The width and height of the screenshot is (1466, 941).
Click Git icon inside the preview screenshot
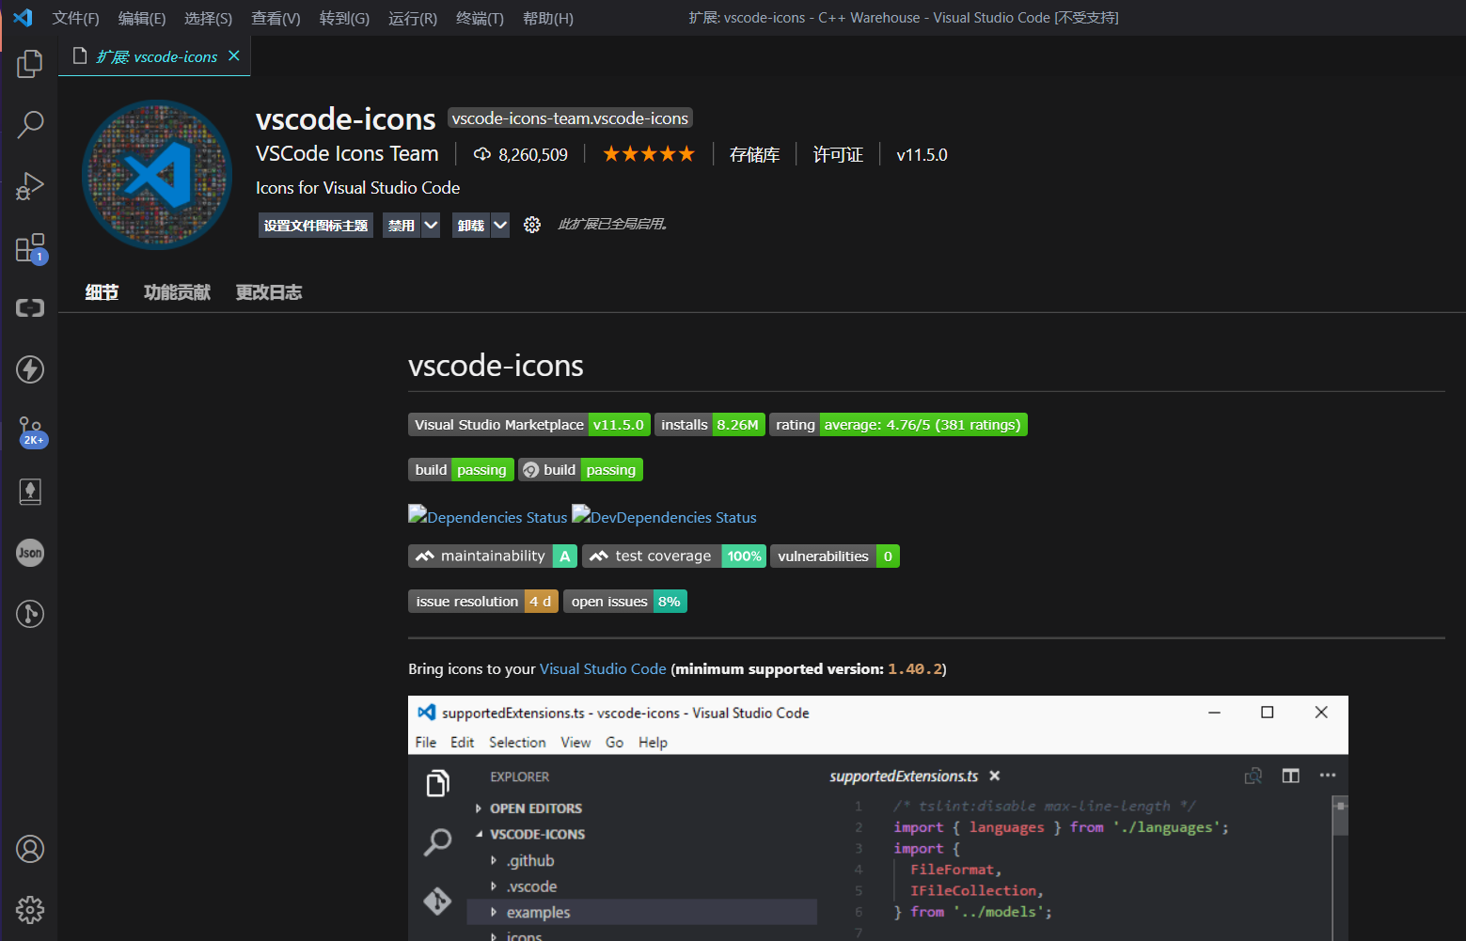[x=437, y=902]
